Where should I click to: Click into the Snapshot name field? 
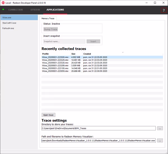[64, 41]
